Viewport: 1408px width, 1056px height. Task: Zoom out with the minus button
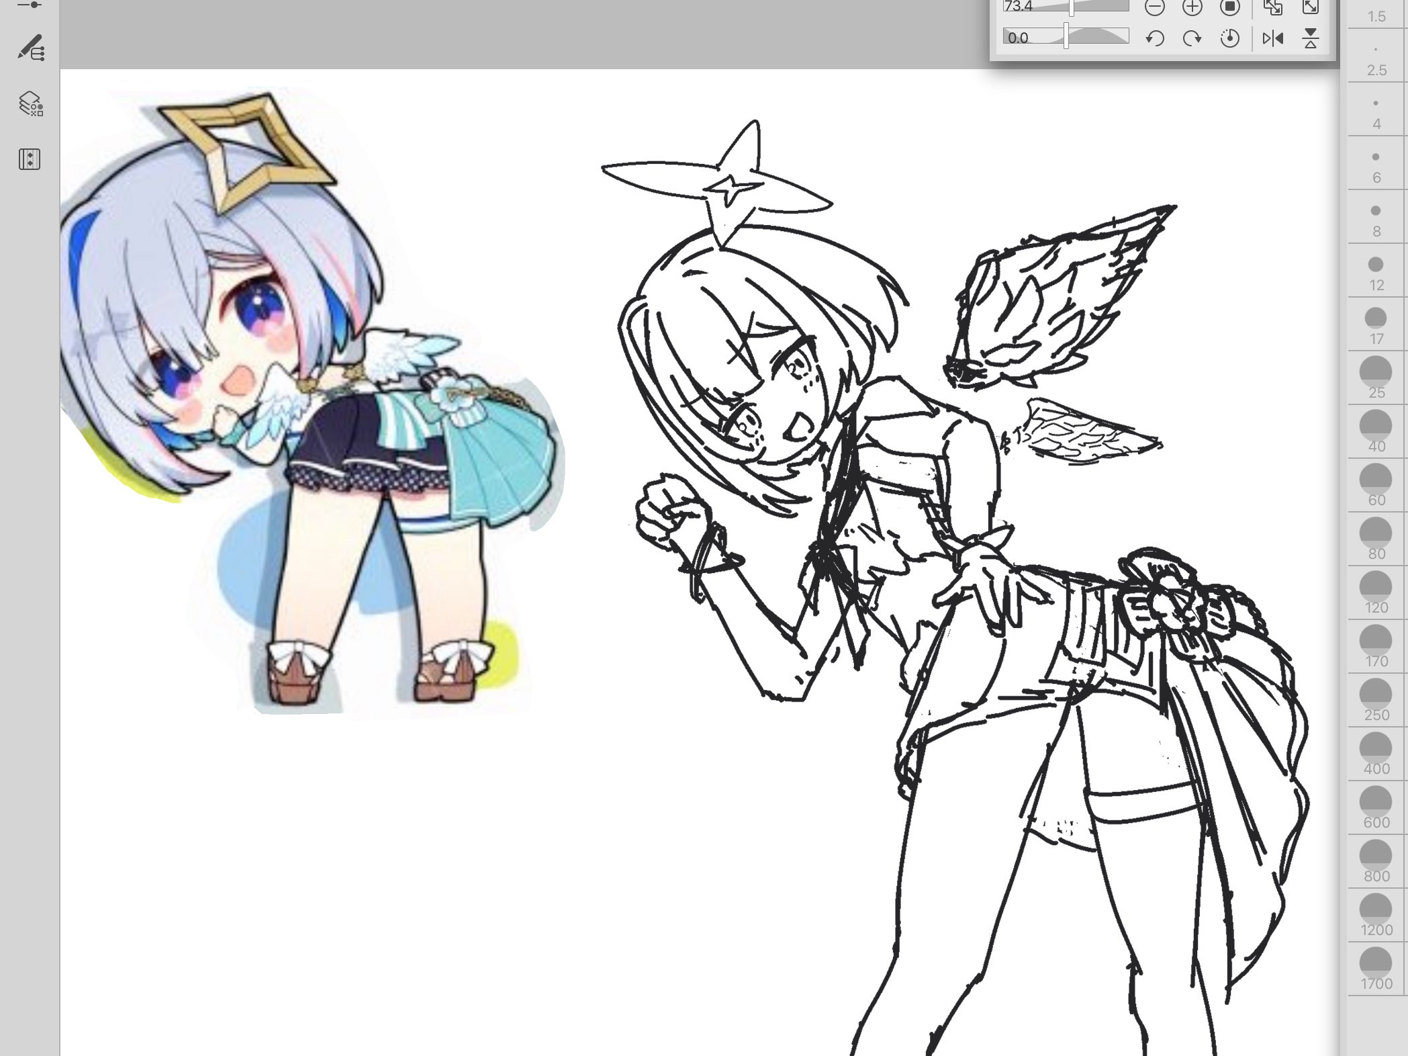1155,7
